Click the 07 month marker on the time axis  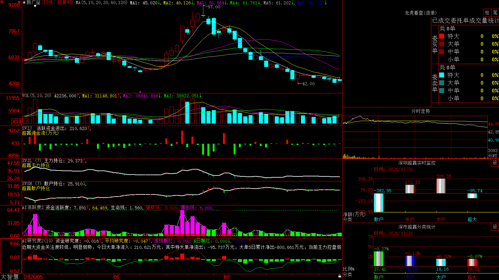[227, 277]
